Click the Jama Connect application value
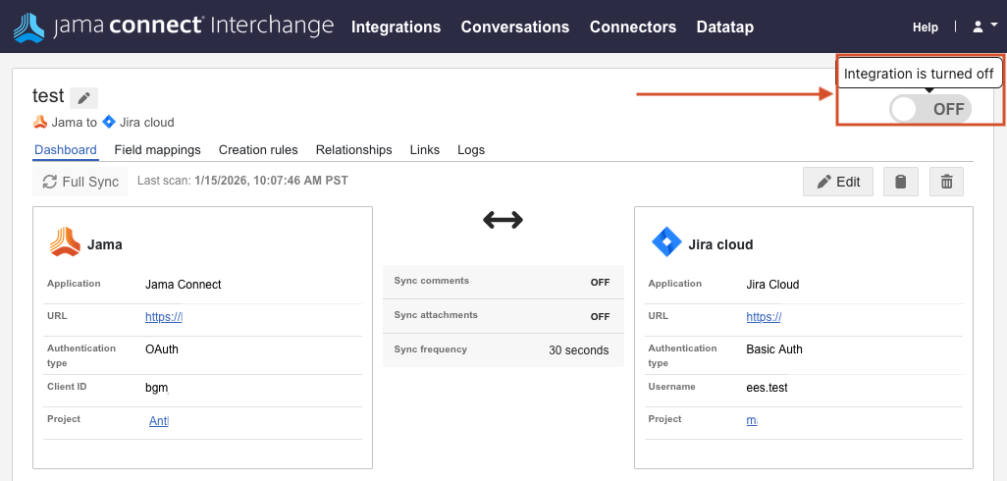The width and height of the screenshot is (1007, 481). click(x=183, y=285)
